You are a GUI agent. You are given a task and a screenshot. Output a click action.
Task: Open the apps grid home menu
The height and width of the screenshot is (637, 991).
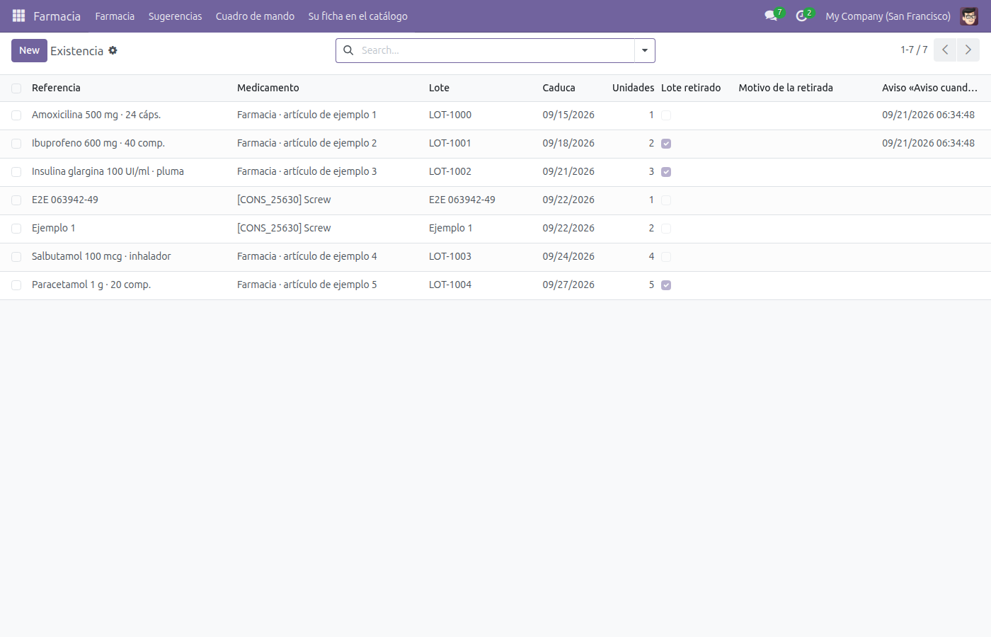click(x=18, y=16)
